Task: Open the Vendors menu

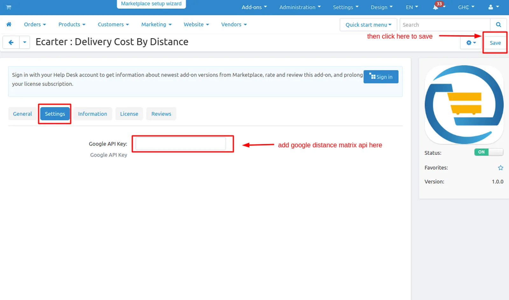Action: click(234, 24)
